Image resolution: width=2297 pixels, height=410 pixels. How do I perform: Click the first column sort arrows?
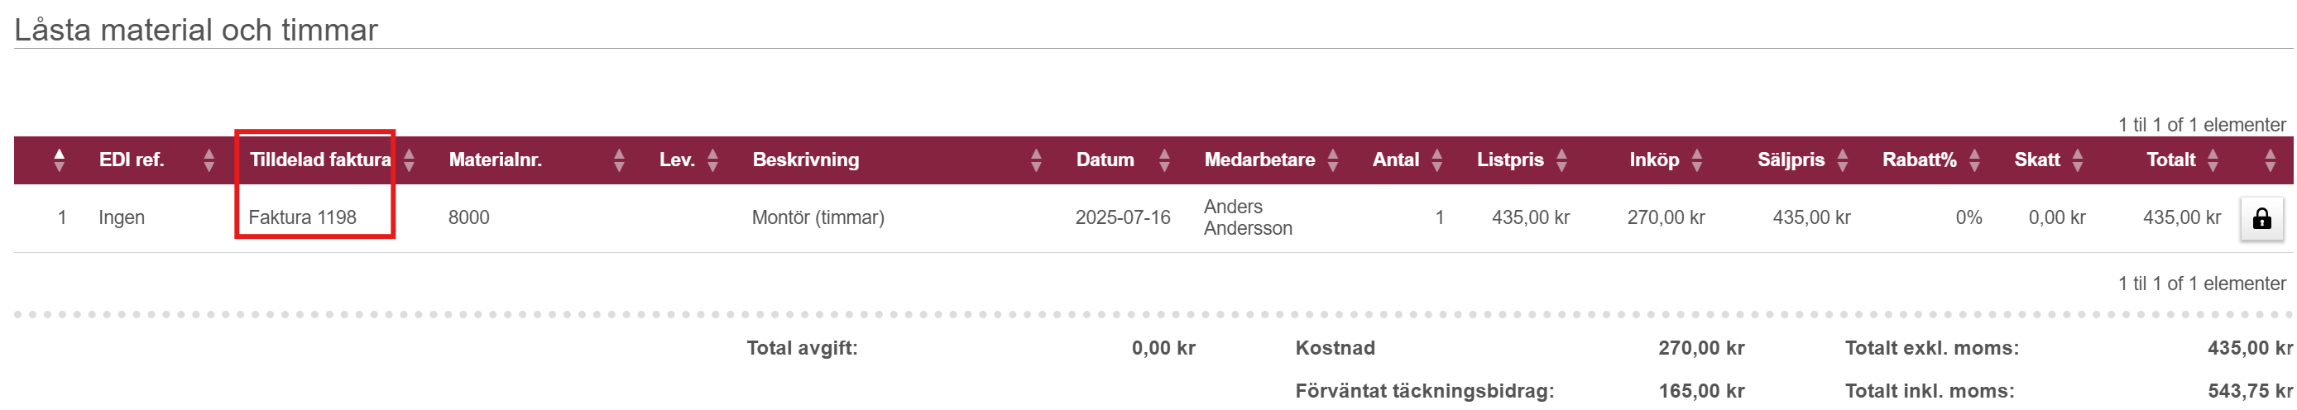coord(59,160)
